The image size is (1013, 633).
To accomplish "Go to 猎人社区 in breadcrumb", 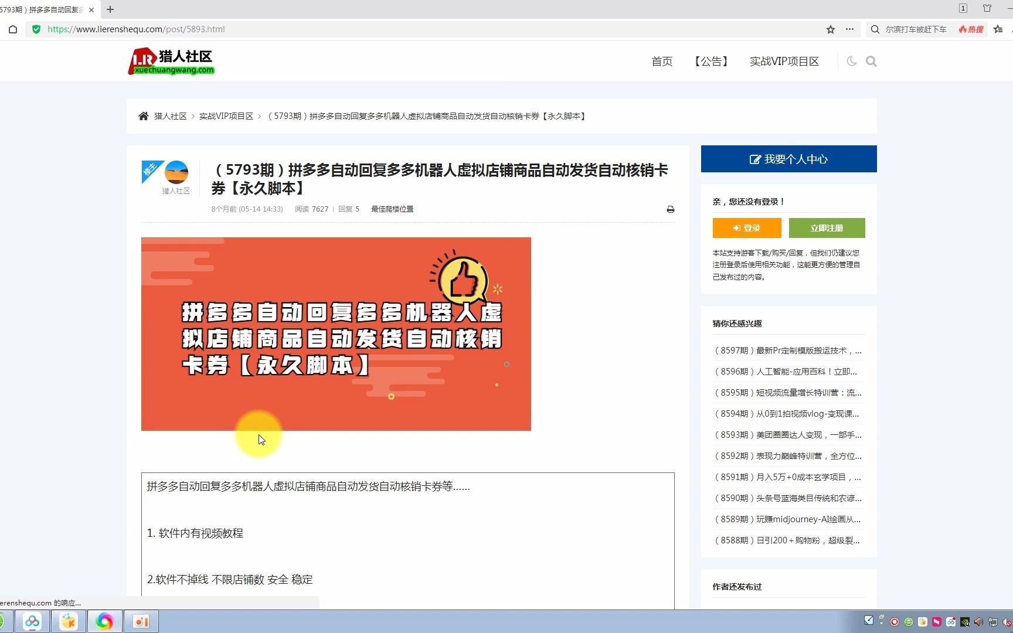I will [170, 116].
